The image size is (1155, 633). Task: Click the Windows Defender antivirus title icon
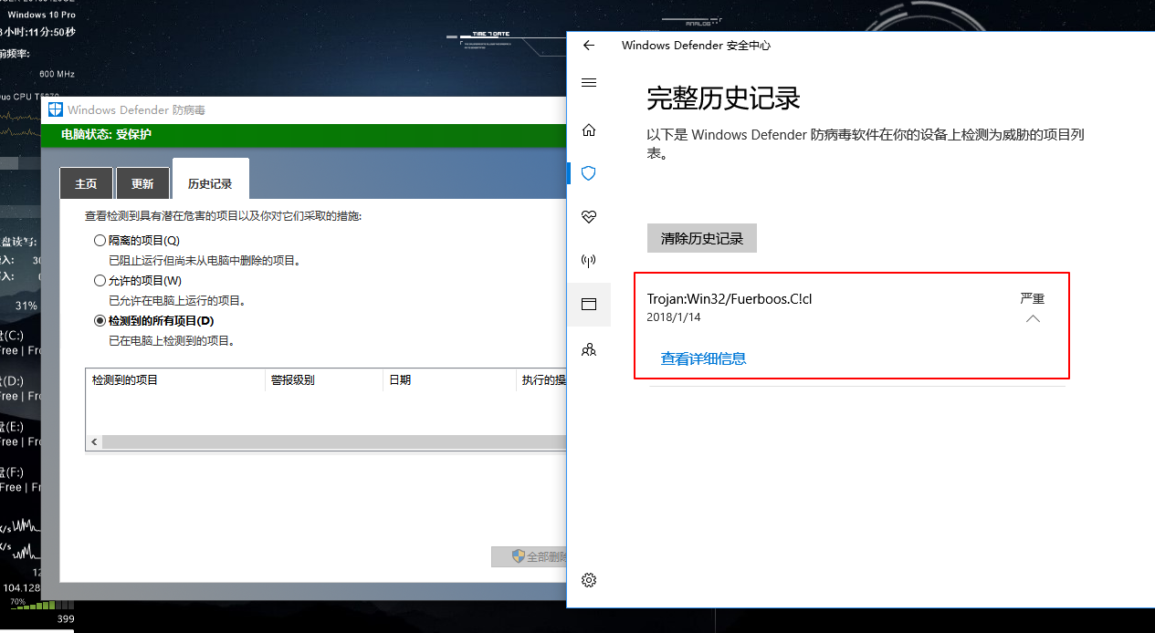point(55,109)
